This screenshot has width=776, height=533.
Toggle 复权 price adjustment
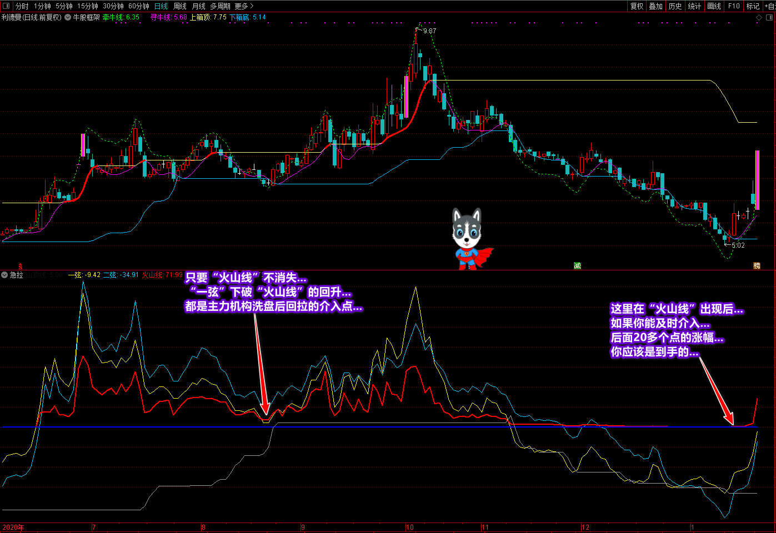coord(637,6)
